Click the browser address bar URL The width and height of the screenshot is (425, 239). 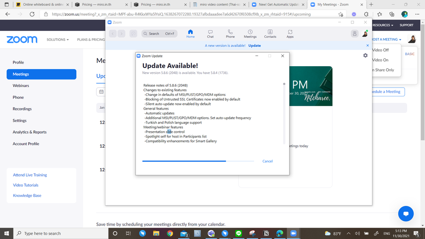(181, 14)
